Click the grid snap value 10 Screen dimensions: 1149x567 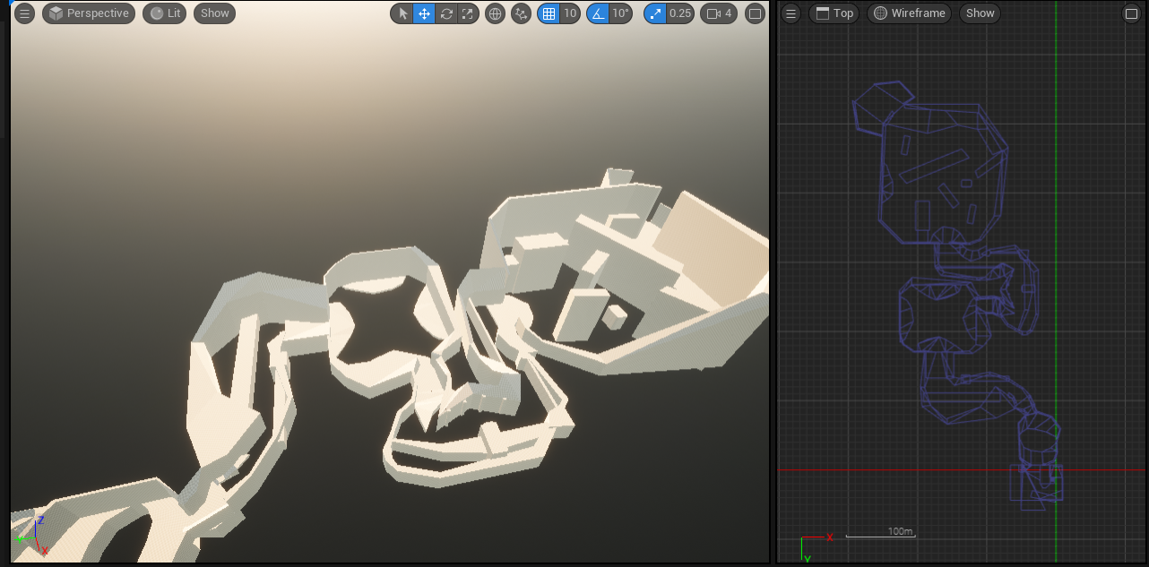(x=569, y=13)
